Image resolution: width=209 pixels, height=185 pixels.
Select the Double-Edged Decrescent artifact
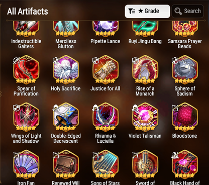point(66,117)
